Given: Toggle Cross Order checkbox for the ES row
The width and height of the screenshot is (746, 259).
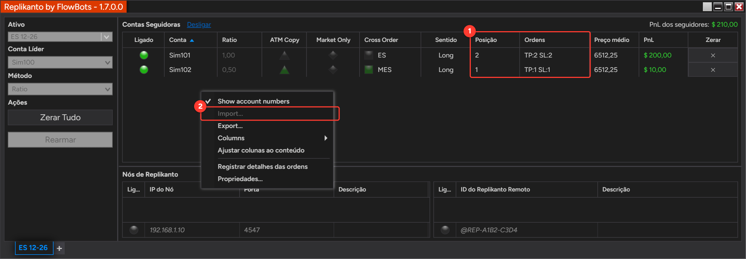Looking at the screenshot, I should (369, 55).
